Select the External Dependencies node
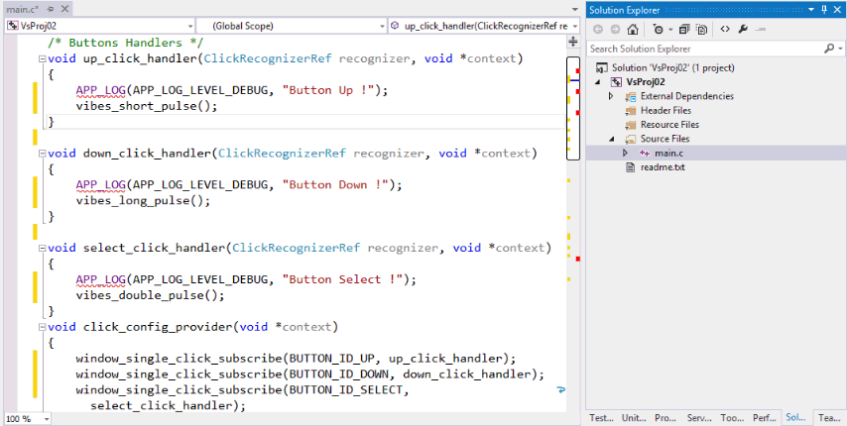The height and width of the screenshot is (426, 847). [x=686, y=96]
